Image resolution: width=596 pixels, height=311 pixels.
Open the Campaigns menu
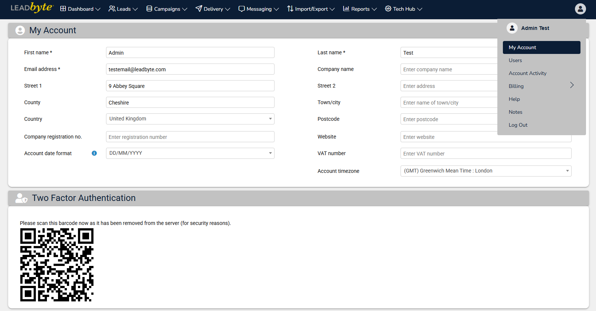click(x=167, y=9)
